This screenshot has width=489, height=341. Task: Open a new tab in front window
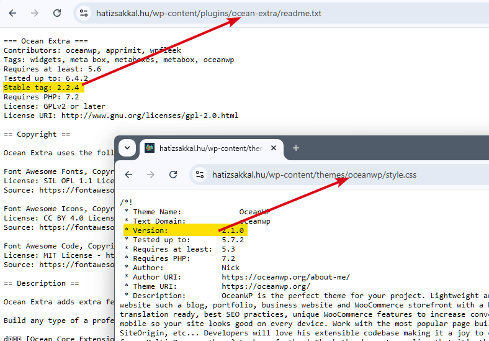coord(296,148)
